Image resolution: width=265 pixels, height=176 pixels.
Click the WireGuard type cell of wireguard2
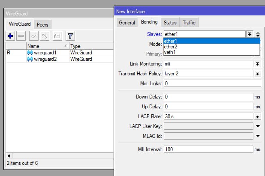[81, 59]
